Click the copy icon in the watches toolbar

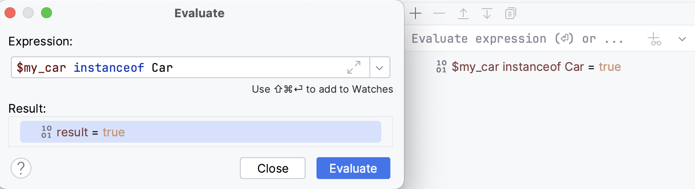pyautogui.click(x=511, y=14)
